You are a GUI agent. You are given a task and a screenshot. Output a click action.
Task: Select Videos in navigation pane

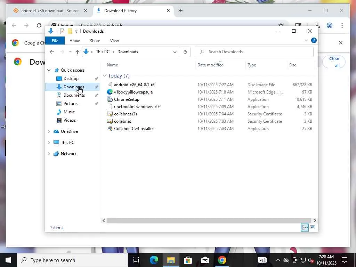coord(70,120)
